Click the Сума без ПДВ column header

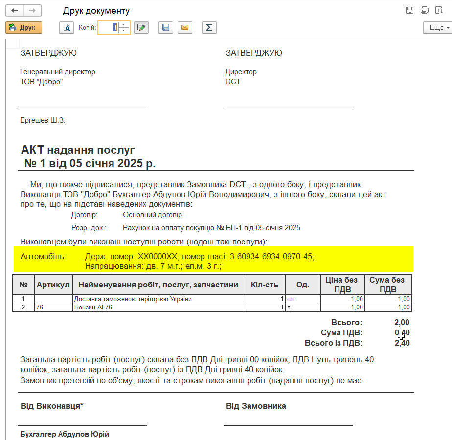tap(388, 285)
